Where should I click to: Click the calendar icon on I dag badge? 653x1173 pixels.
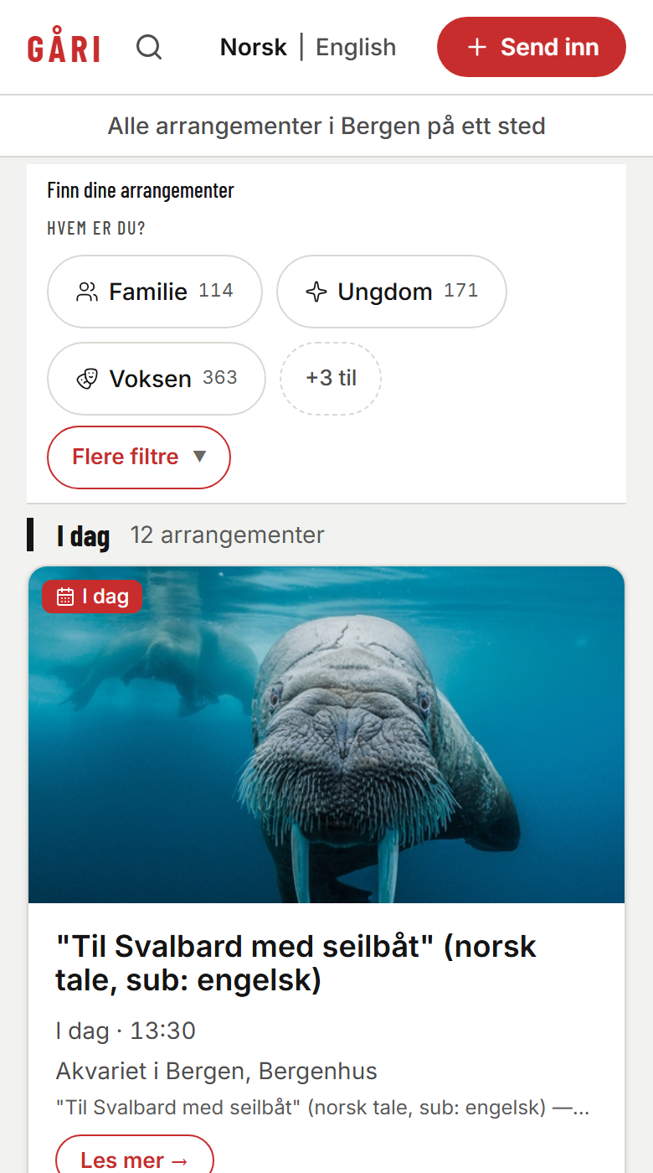pyautogui.click(x=65, y=597)
